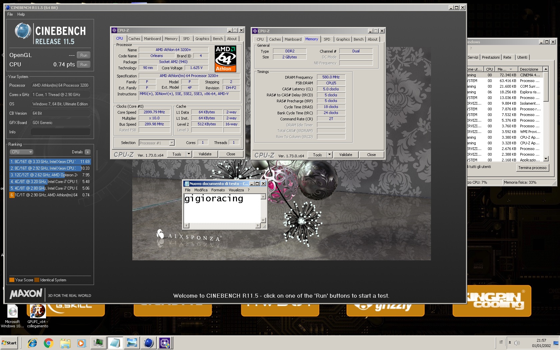560x350 pixels.
Task: Run the CPU benchmark in Cinebench
Action: click(x=84, y=65)
